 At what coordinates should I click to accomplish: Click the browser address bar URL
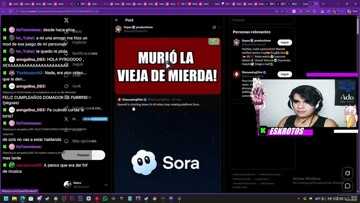[x=59, y=11]
